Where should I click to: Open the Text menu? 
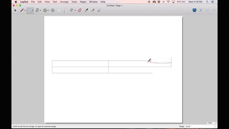click(x=55, y=2)
